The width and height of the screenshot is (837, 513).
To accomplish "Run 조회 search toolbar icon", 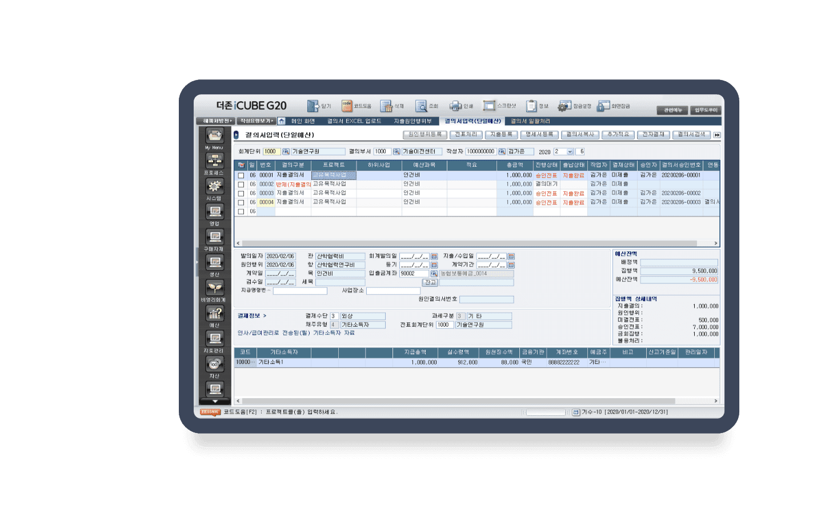I will click(x=421, y=106).
